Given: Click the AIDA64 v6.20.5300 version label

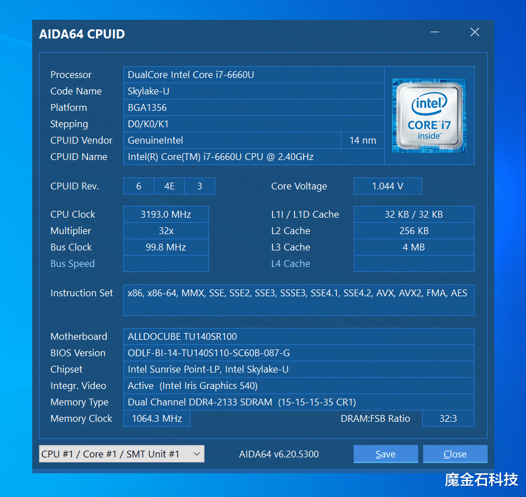Looking at the screenshot, I should [x=279, y=454].
